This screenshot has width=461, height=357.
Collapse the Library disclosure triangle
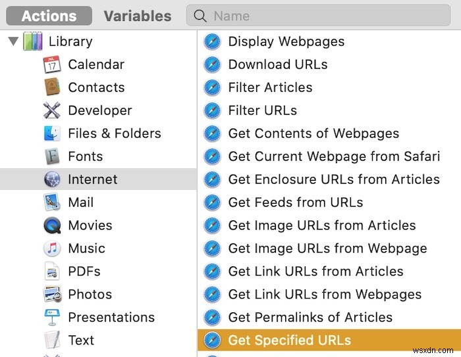pyautogui.click(x=13, y=41)
